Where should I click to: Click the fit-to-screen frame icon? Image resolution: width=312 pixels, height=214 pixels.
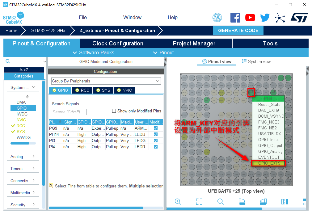199,202
